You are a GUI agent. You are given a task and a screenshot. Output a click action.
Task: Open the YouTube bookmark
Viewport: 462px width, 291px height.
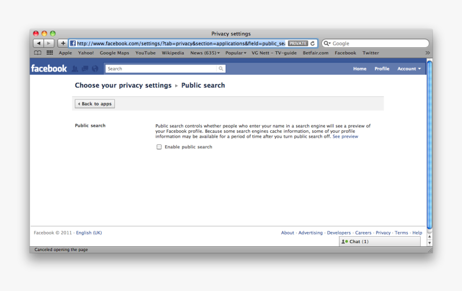(145, 53)
